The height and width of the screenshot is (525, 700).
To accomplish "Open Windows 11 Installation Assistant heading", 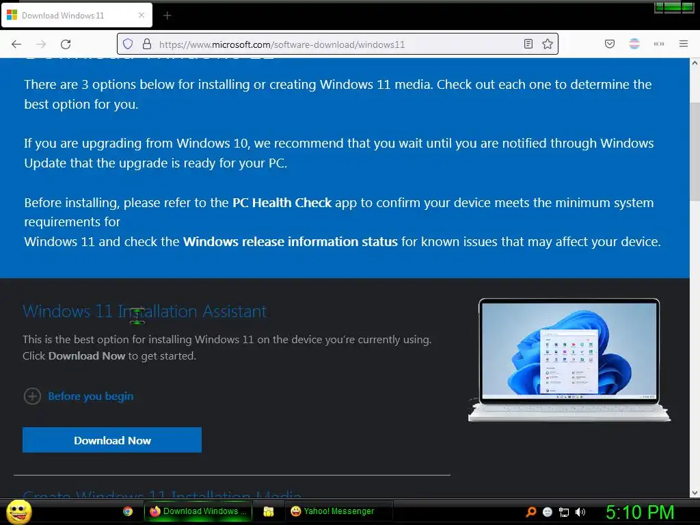I will (145, 311).
